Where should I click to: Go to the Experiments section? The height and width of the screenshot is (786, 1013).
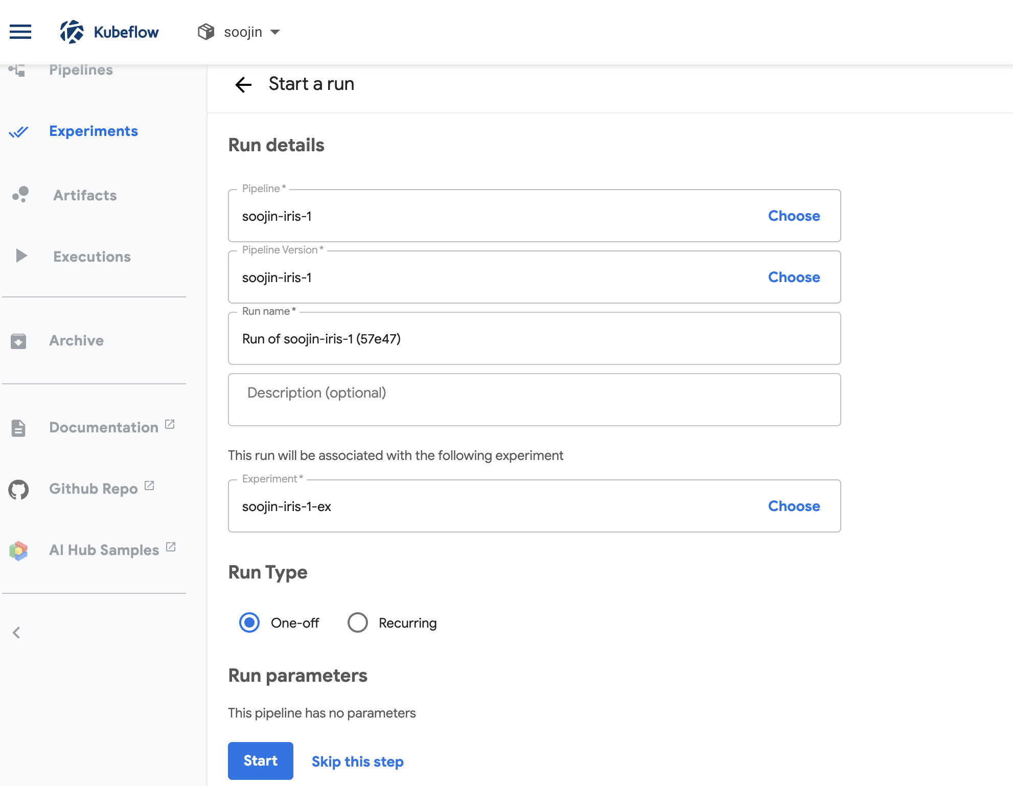click(93, 131)
